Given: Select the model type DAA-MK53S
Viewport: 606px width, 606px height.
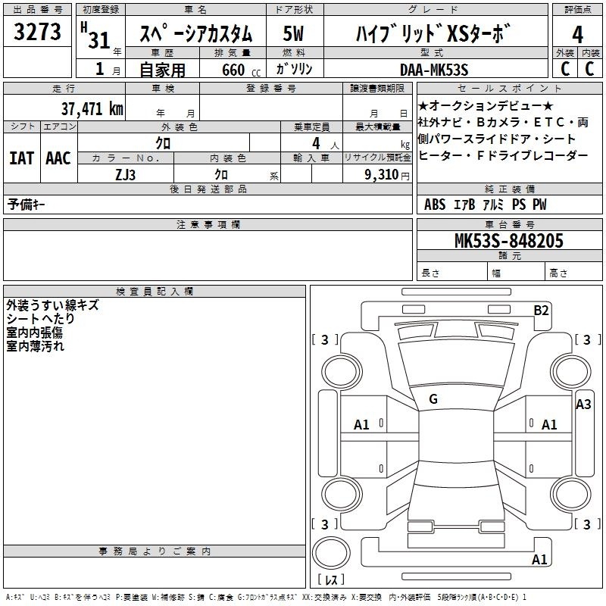Looking at the screenshot, I should click(x=433, y=69).
